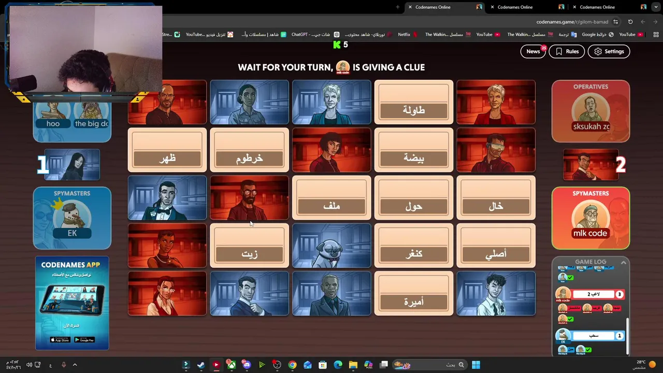The width and height of the screenshot is (663, 373).
Task: Tap the card labeled كنغر
Action: pos(413,246)
